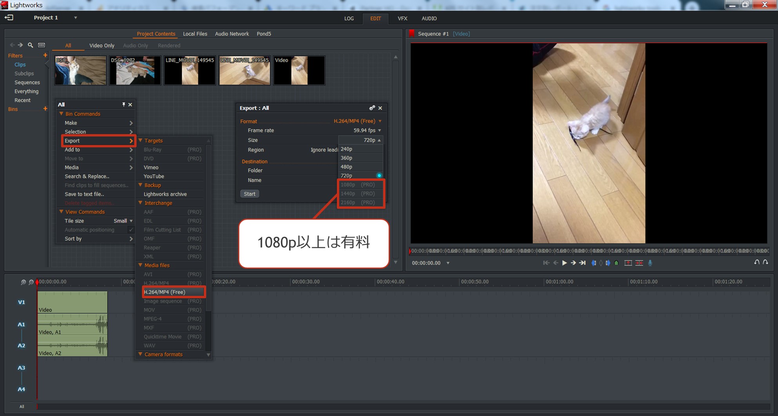
Task: Record voice-over with microphone icon
Action: click(650, 263)
